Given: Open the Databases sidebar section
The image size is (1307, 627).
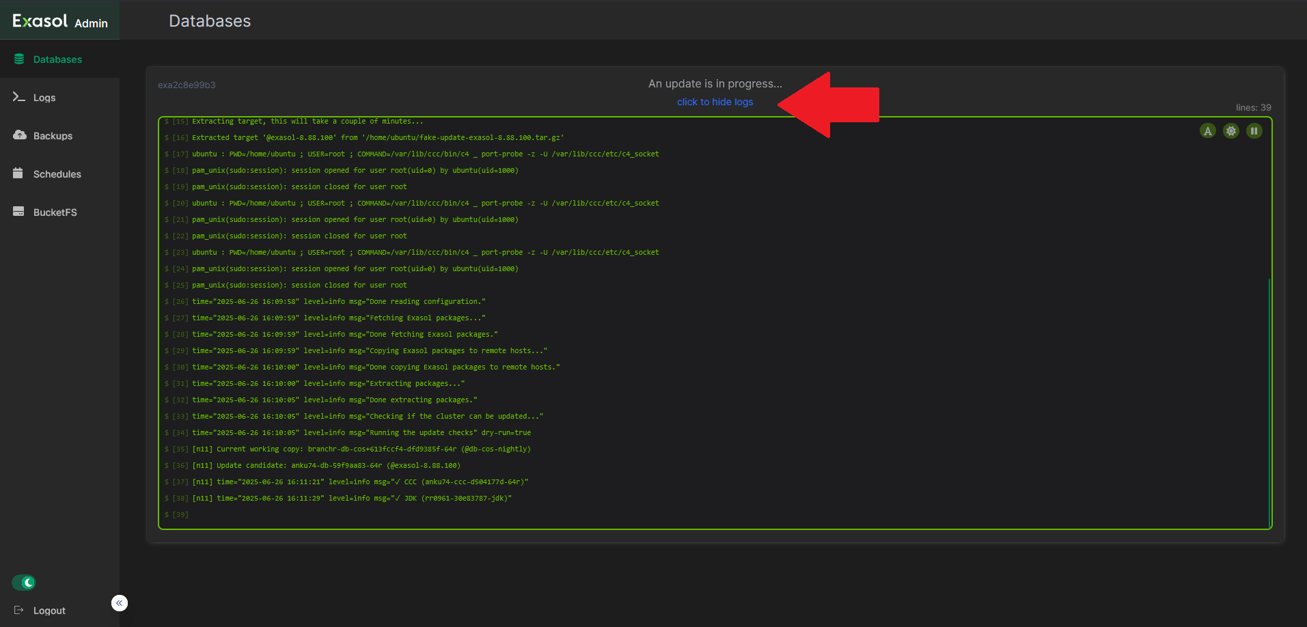Looking at the screenshot, I should 59,59.
